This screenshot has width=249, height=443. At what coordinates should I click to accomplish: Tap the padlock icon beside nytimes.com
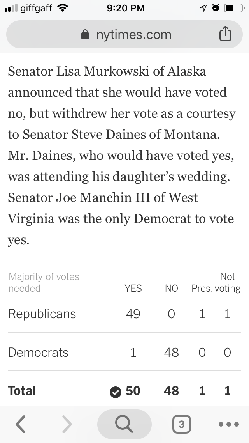(85, 35)
